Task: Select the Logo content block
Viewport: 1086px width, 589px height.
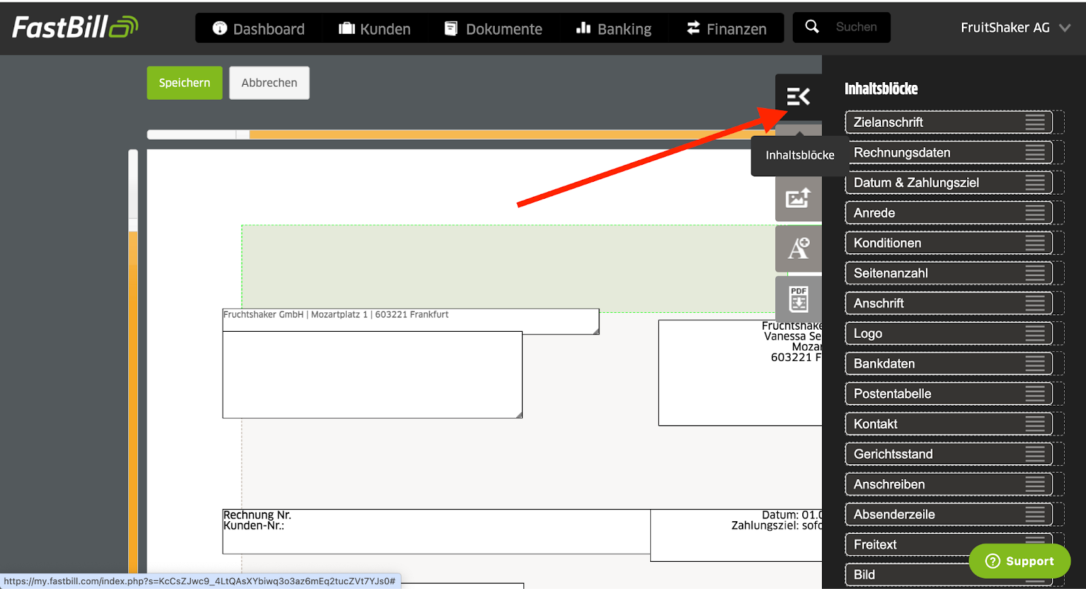Action: 948,334
